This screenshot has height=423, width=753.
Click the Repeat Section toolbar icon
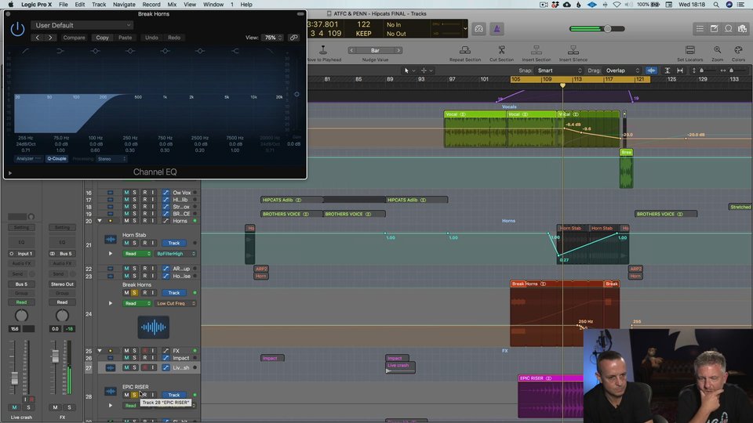[465, 50]
